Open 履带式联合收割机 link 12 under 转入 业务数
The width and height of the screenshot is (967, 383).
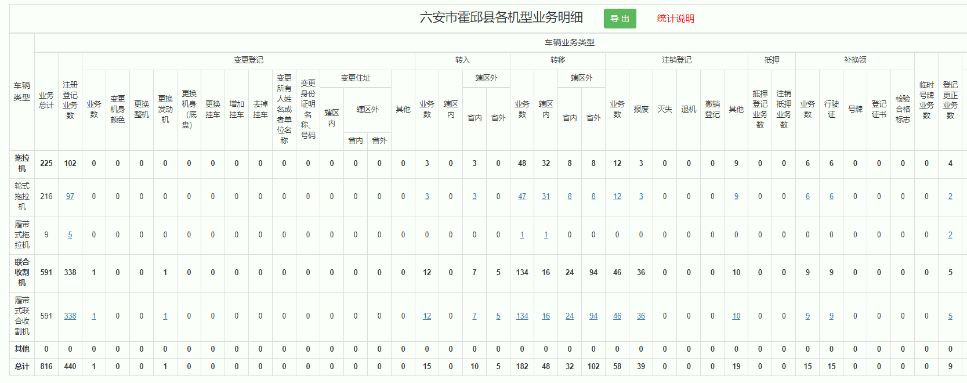pyautogui.click(x=427, y=316)
